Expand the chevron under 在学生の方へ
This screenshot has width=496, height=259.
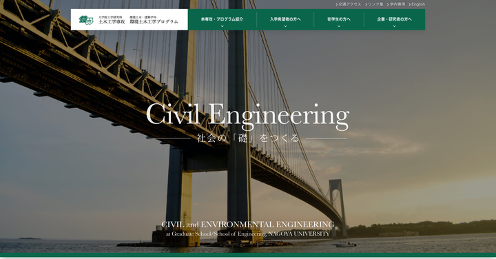click(339, 26)
